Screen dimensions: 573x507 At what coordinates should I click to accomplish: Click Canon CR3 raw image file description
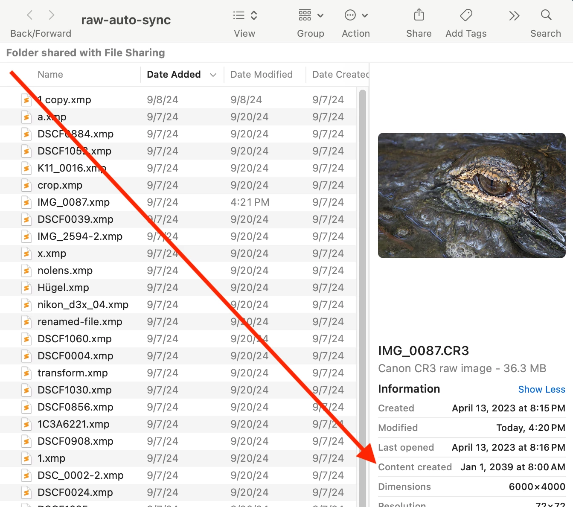tap(462, 369)
